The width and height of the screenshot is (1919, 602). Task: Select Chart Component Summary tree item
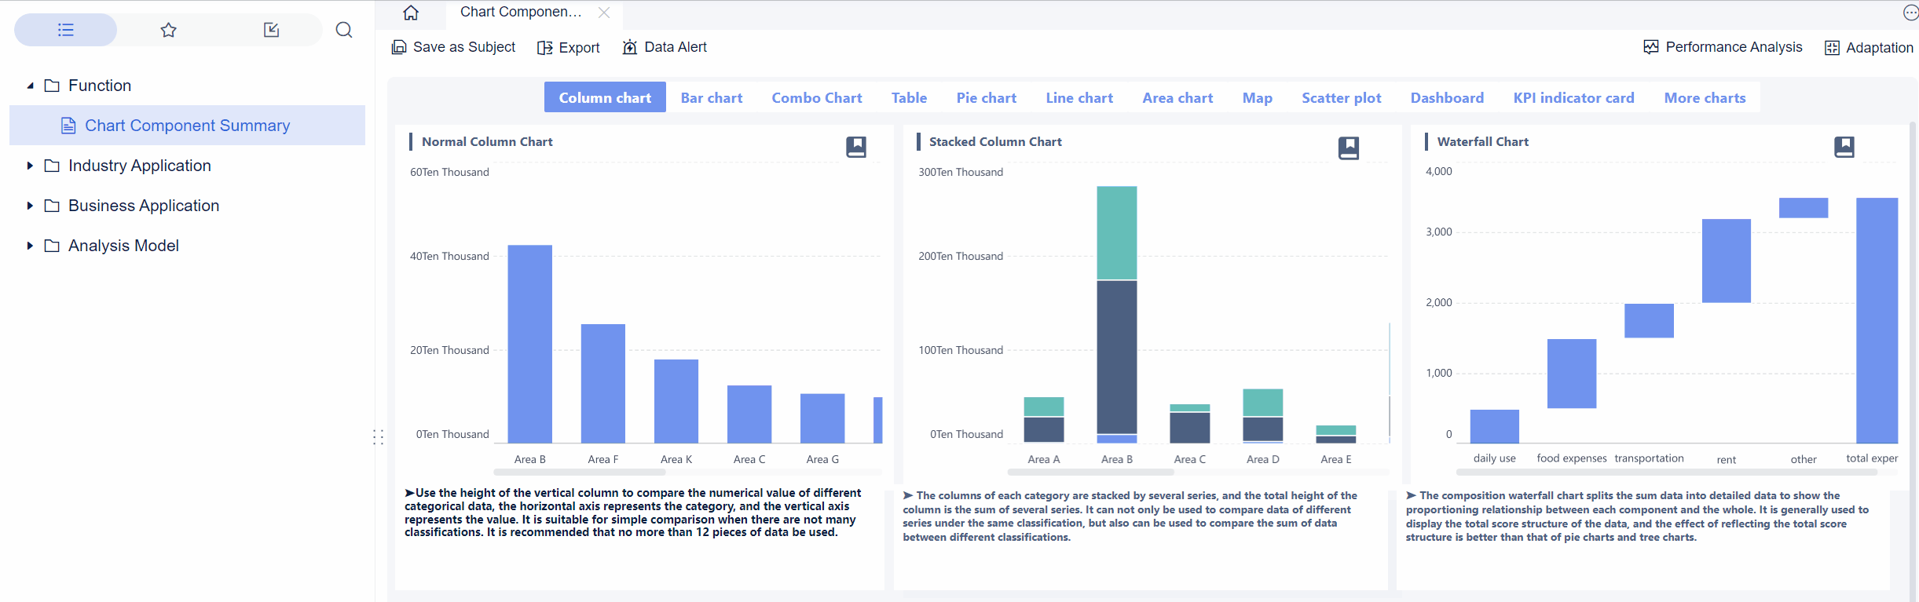coord(187,126)
